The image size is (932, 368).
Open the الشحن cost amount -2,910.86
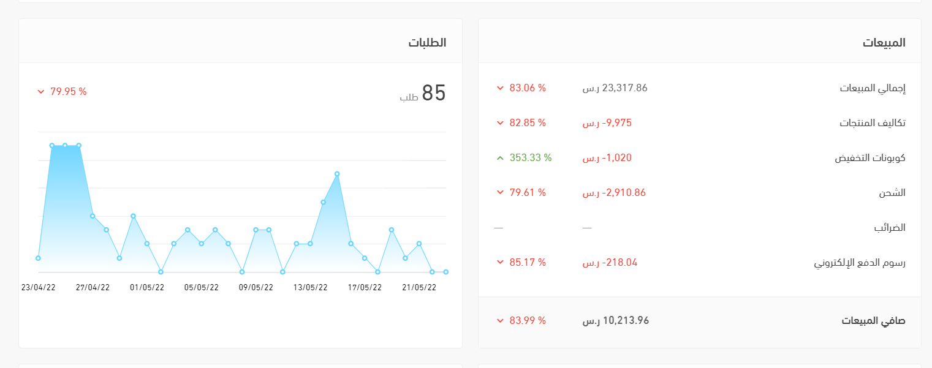click(613, 193)
